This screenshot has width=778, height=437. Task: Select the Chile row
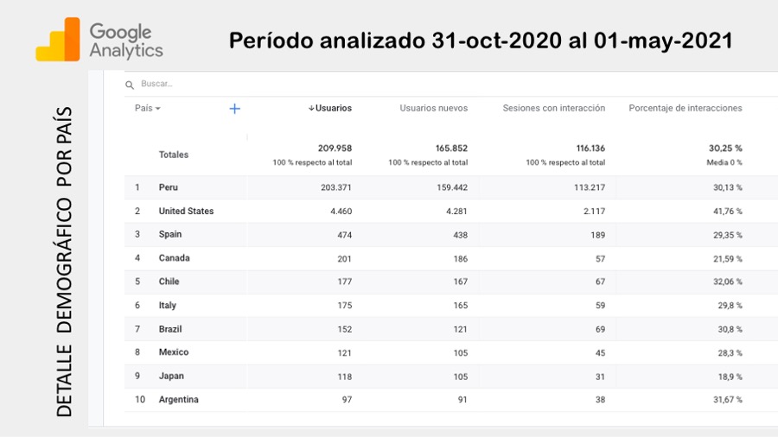tap(169, 282)
